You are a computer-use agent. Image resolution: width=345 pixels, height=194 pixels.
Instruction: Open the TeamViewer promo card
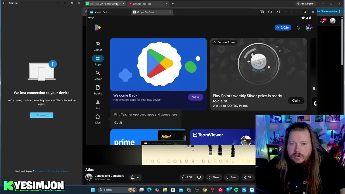pyautogui.click(x=223, y=137)
